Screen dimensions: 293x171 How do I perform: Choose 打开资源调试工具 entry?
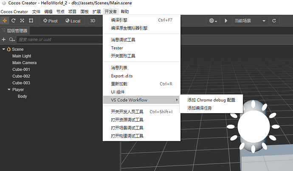pos(142,120)
